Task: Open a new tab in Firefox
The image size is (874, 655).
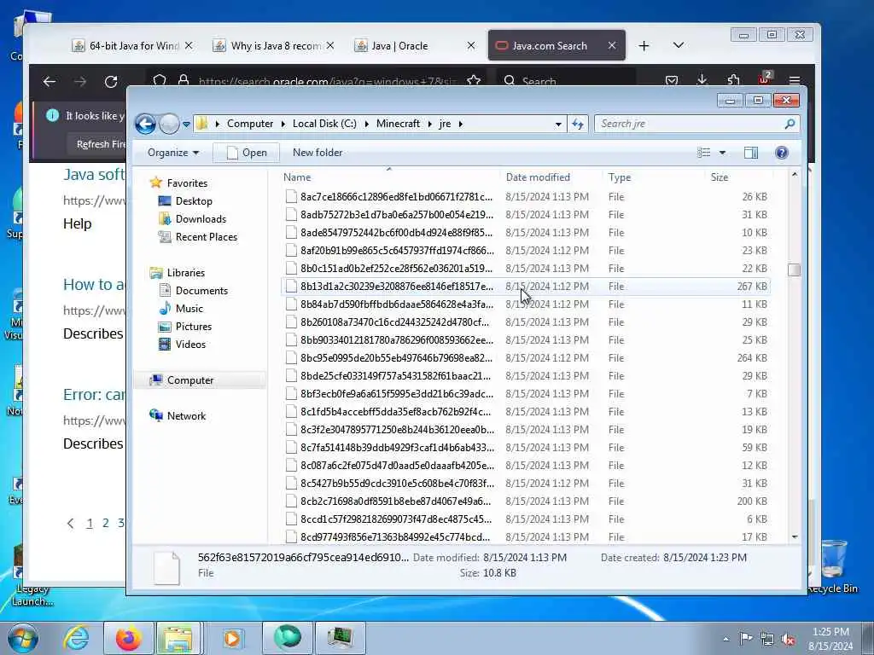Action: coord(644,46)
